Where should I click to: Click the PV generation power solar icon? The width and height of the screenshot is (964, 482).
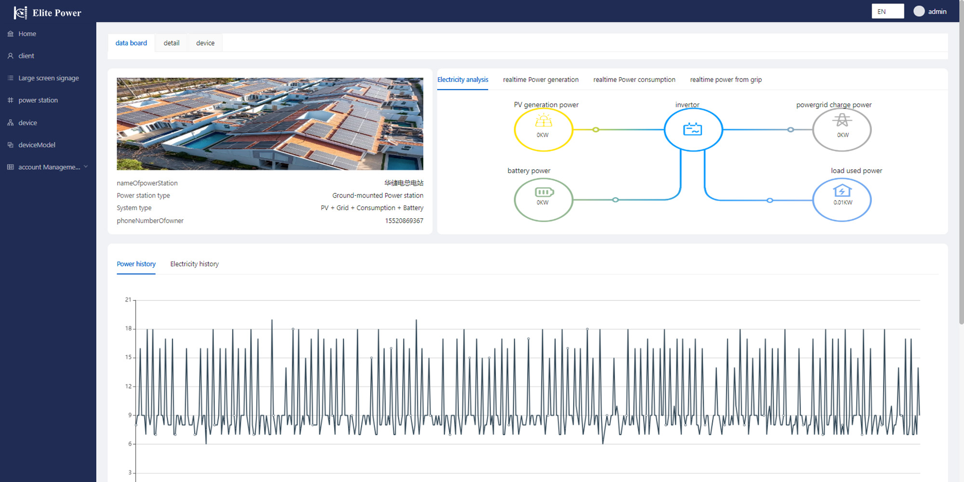click(543, 121)
